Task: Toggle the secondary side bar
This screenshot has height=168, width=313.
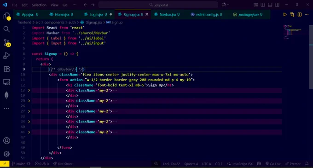Action: [277, 5]
